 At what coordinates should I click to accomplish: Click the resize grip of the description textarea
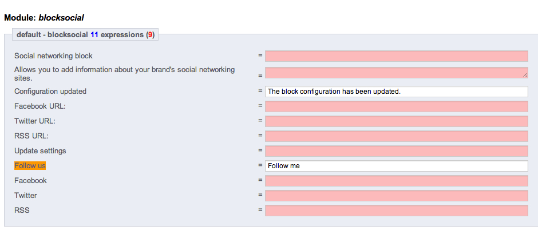[525, 75]
